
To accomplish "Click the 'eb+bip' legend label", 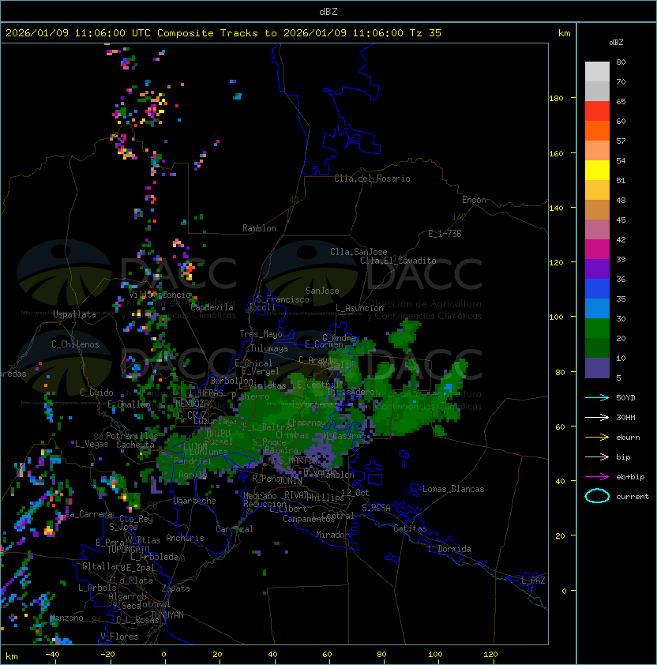I will coord(630,477).
